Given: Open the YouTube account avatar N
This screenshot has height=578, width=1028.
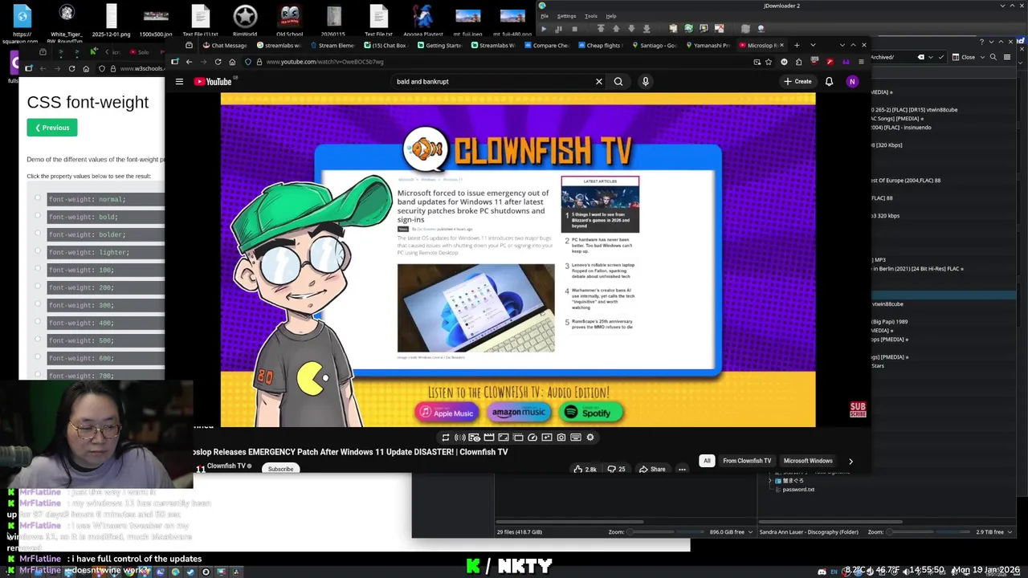Looking at the screenshot, I should click(852, 81).
